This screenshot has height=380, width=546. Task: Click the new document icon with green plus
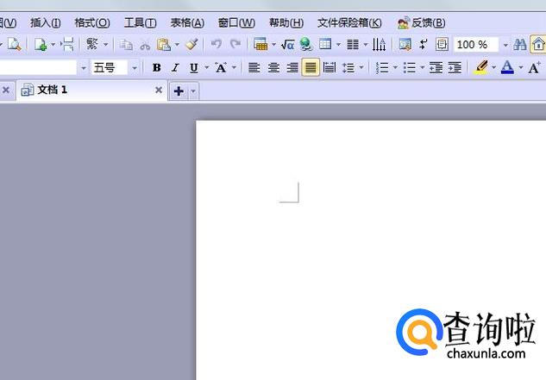(41, 45)
